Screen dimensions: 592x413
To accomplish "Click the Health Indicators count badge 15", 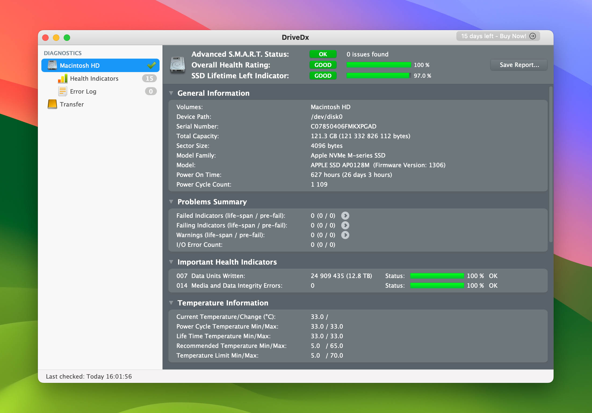I will click(149, 78).
